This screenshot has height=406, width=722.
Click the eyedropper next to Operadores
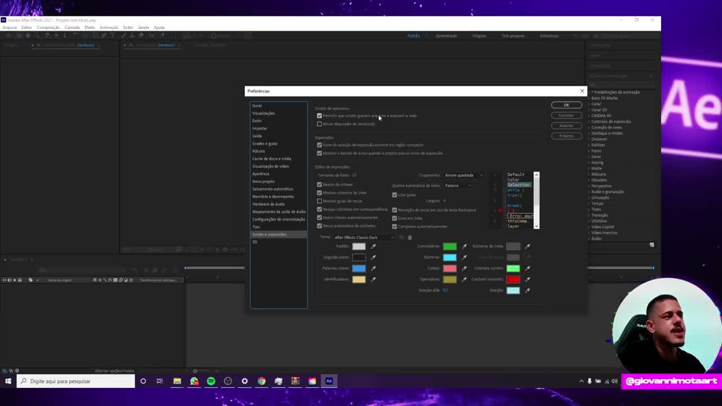pyautogui.click(x=464, y=279)
